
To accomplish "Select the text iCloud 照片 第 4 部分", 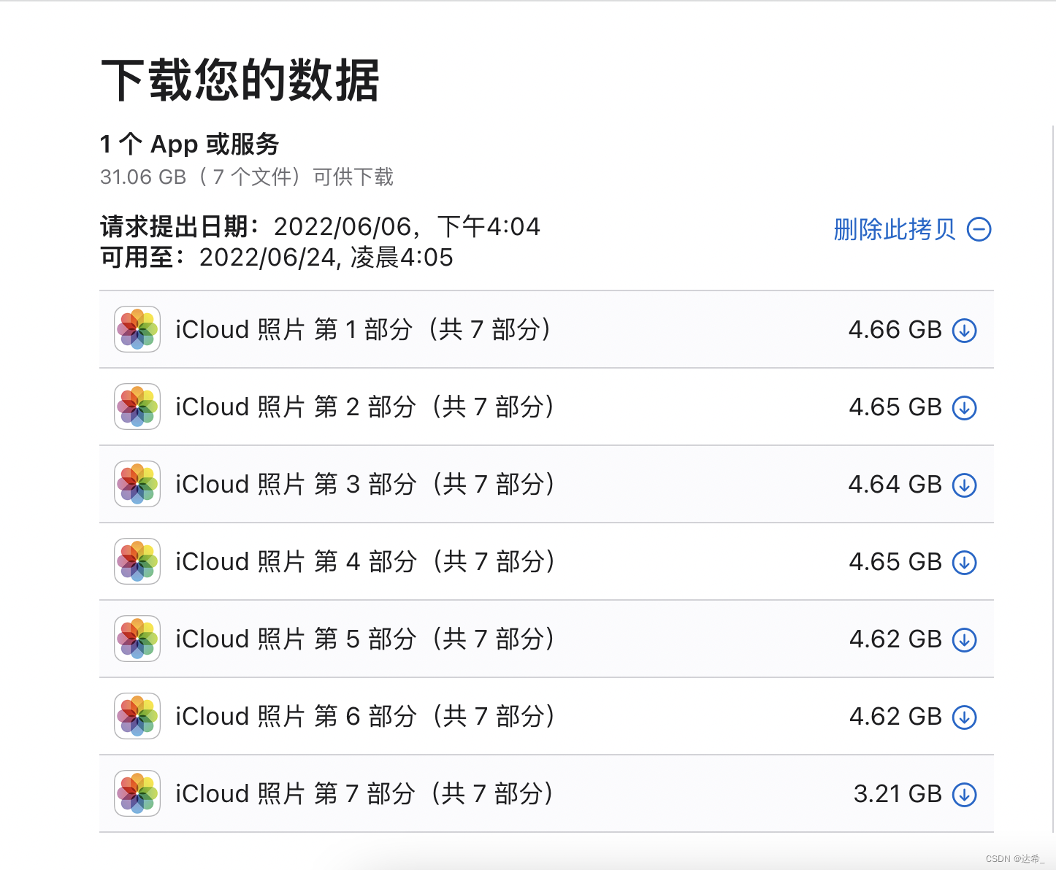I will pos(296,562).
